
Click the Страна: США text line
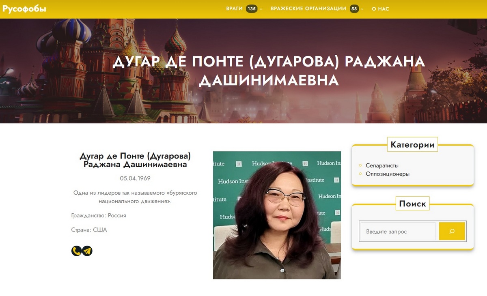pyautogui.click(x=89, y=230)
